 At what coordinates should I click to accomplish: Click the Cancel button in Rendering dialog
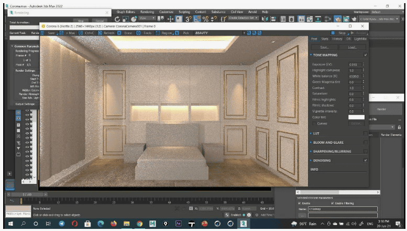point(100,21)
